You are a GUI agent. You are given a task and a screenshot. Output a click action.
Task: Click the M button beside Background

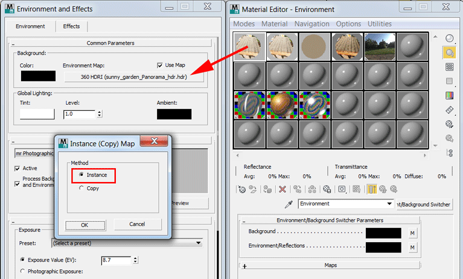coord(412,233)
